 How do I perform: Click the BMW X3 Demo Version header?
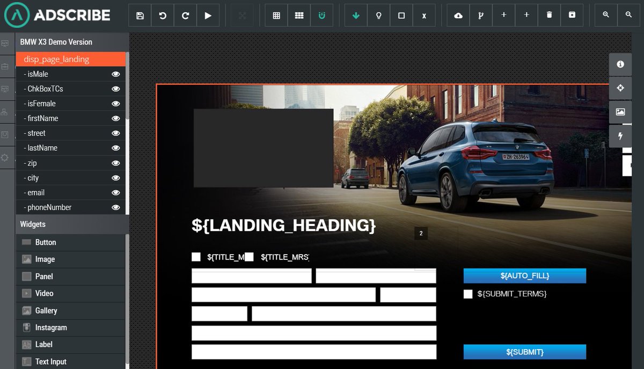72,42
